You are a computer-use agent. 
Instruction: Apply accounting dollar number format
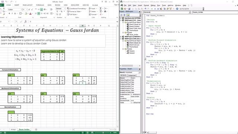coord(57,12)
